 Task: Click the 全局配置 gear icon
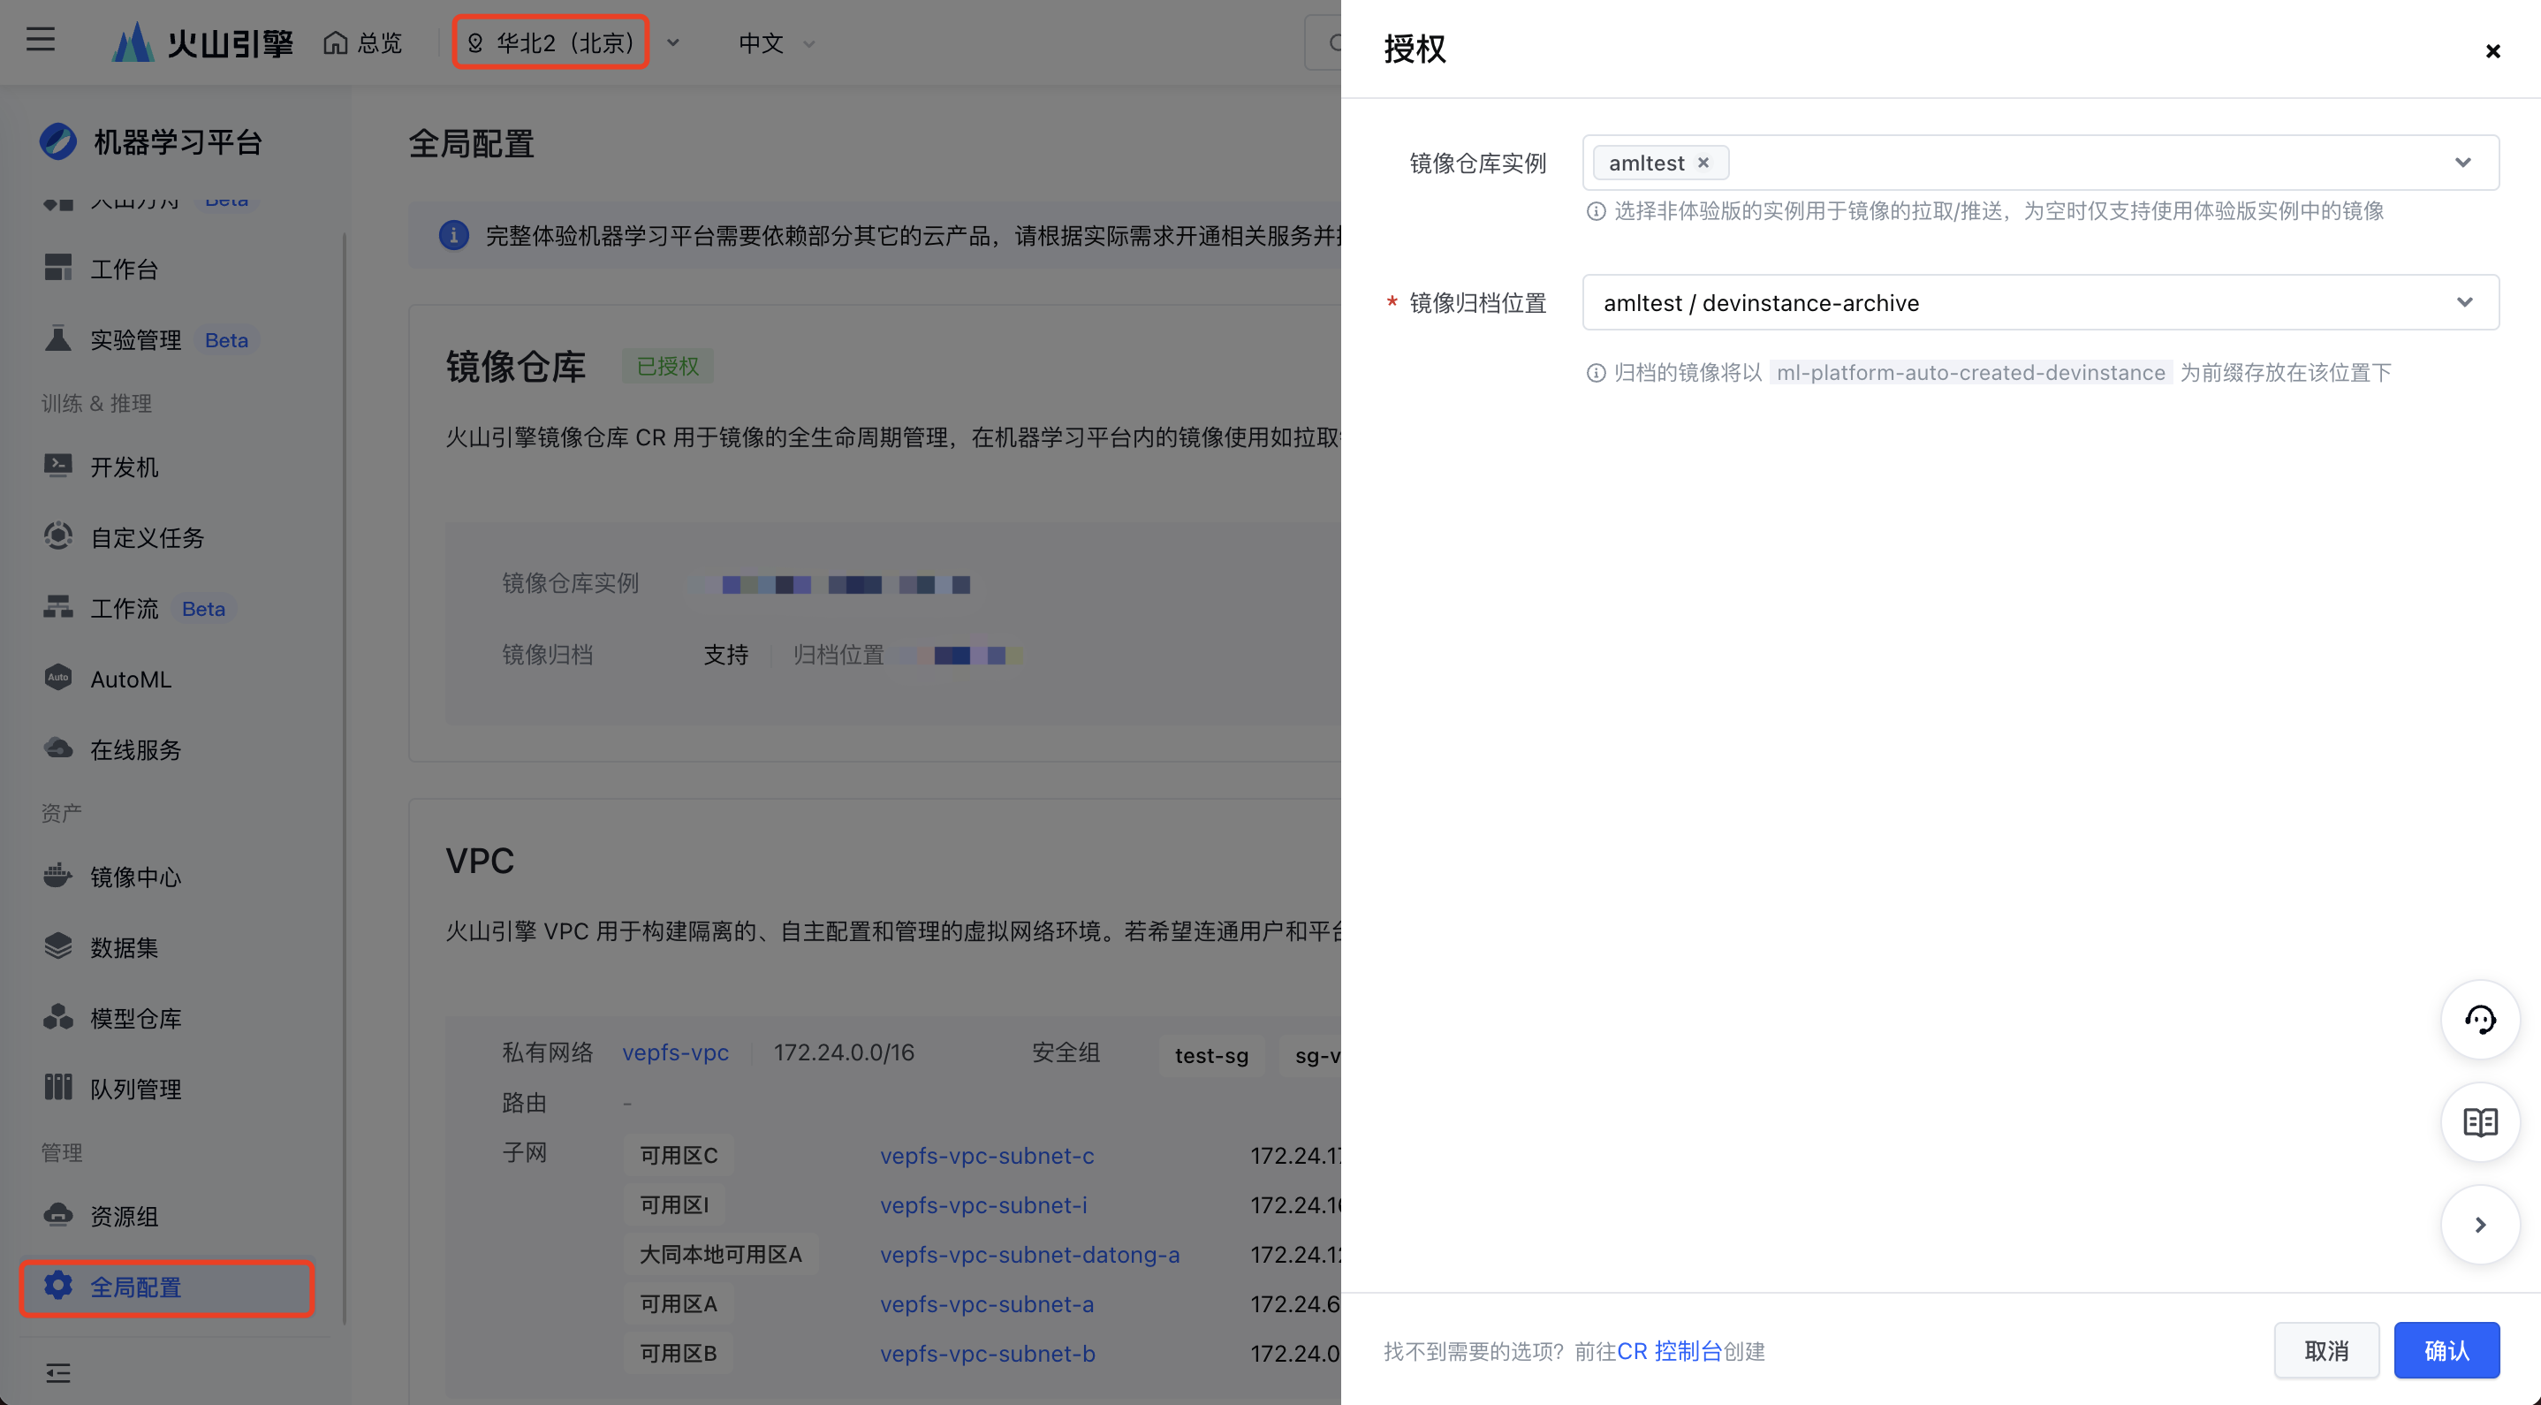[x=58, y=1285]
